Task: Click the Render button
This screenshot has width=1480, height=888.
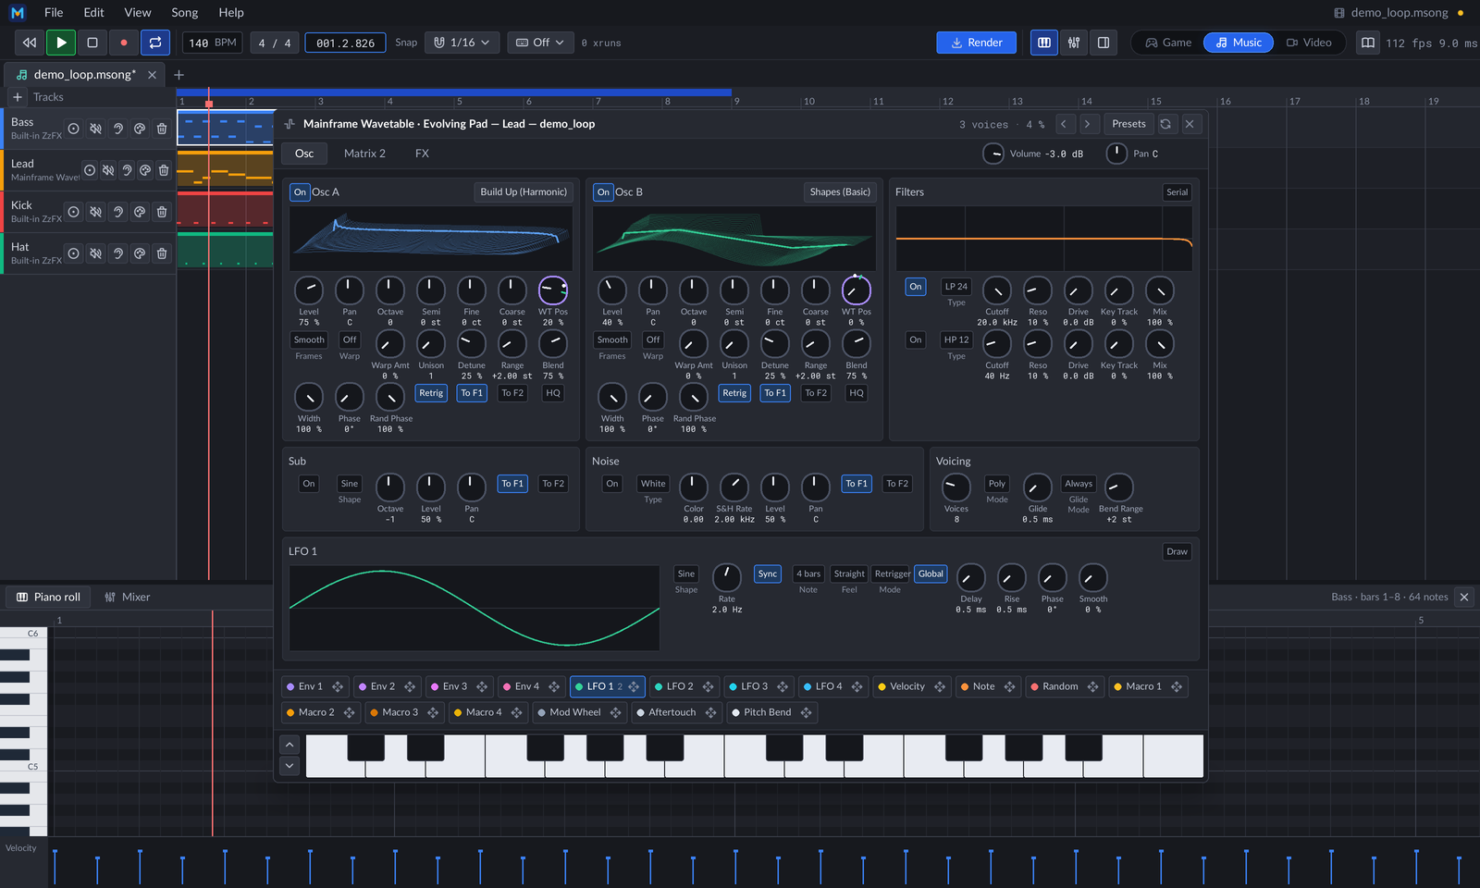Action: coord(977,43)
